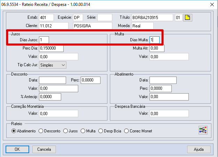The height and width of the screenshot is (157, 218).
Task: Click the client name field POSIGRA
Action: coord(92,26)
